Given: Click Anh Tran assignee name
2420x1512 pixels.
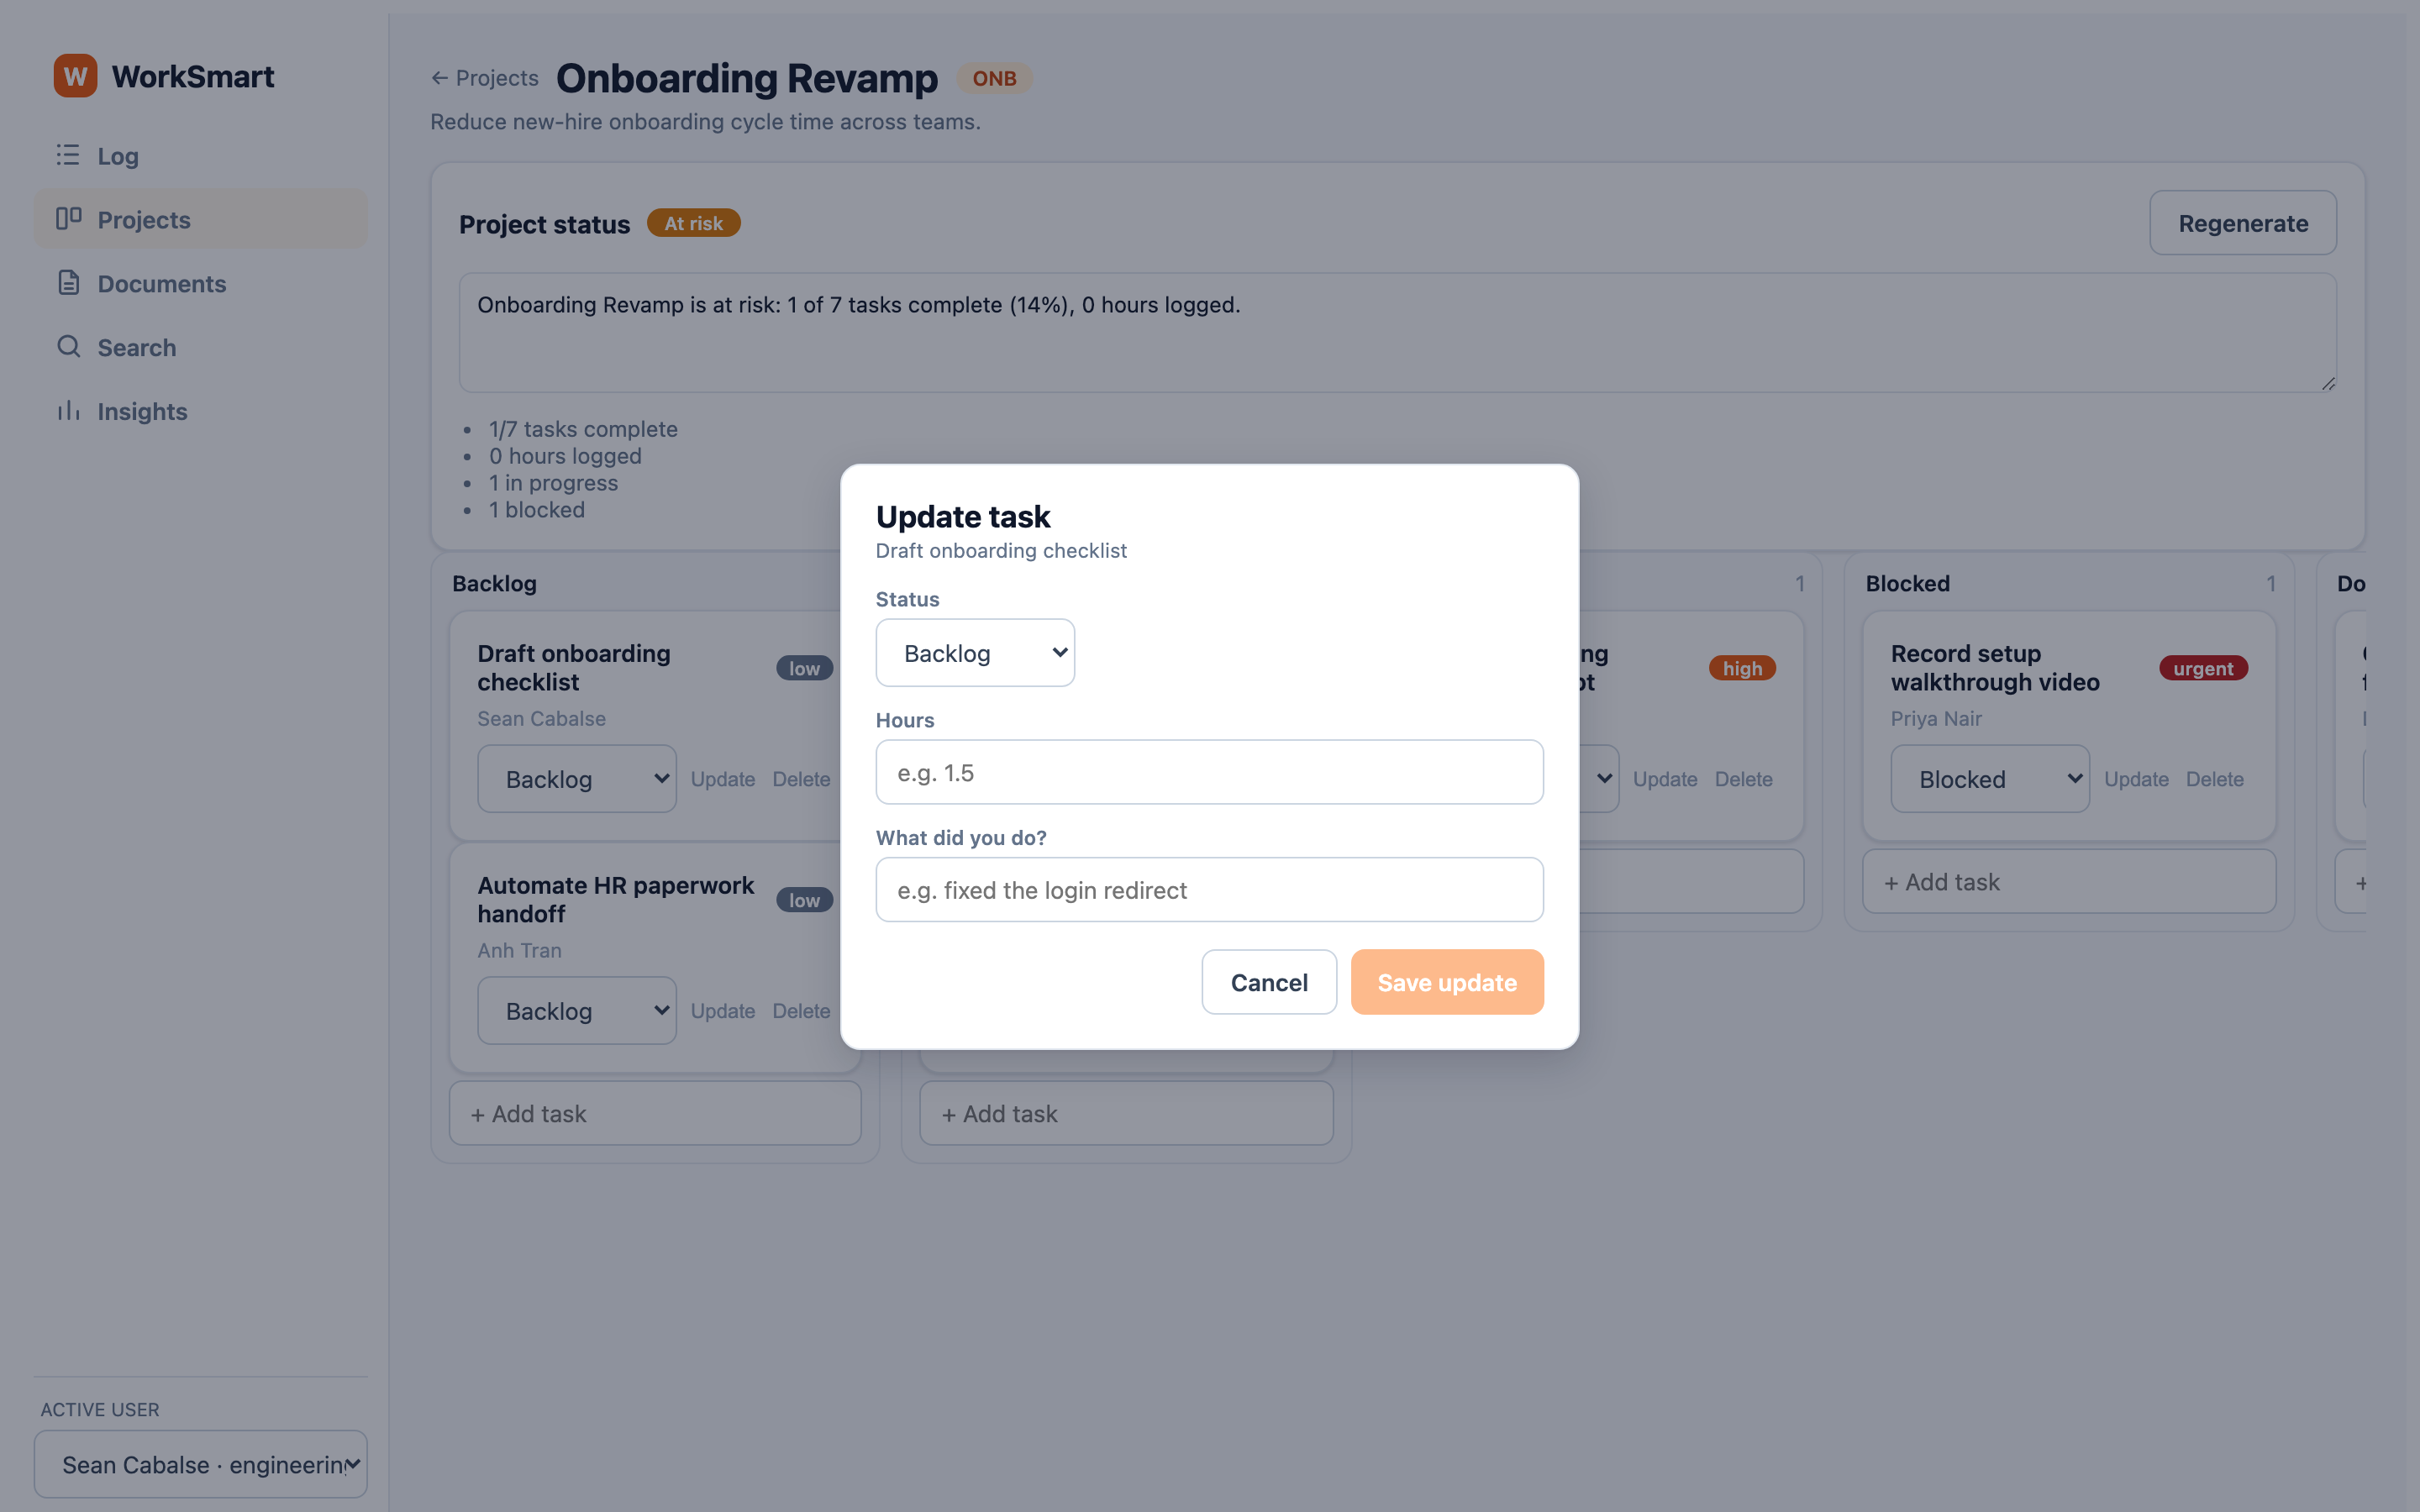Looking at the screenshot, I should [519, 950].
